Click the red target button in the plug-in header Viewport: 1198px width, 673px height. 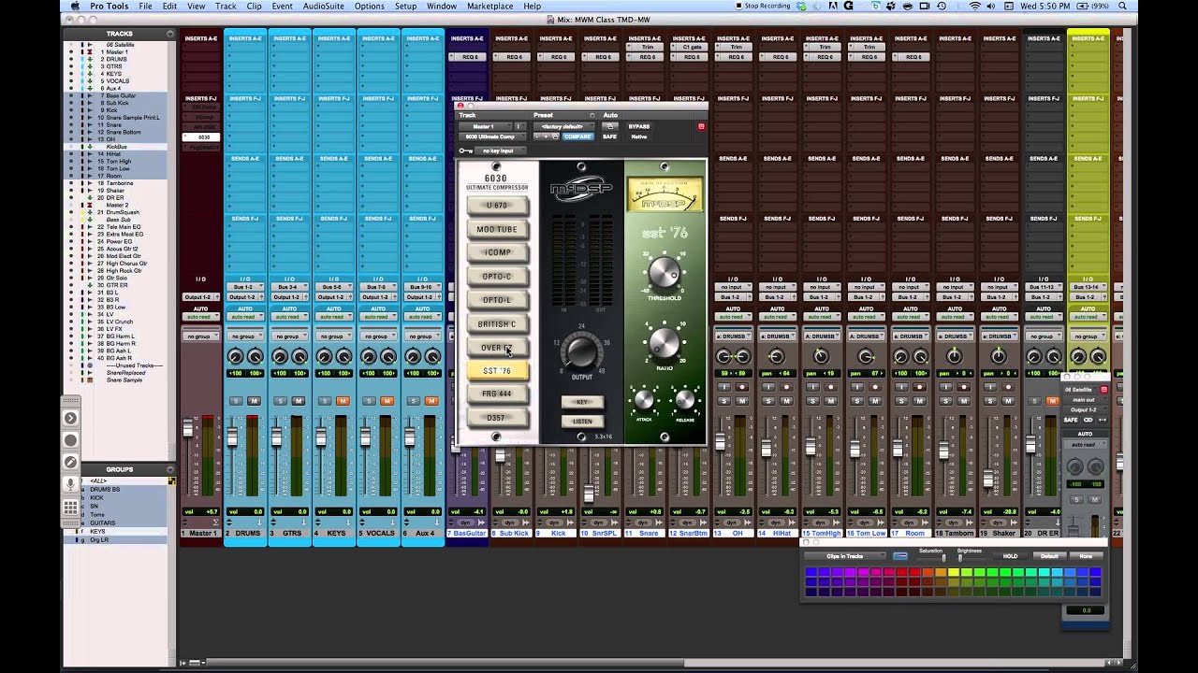tap(701, 126)
